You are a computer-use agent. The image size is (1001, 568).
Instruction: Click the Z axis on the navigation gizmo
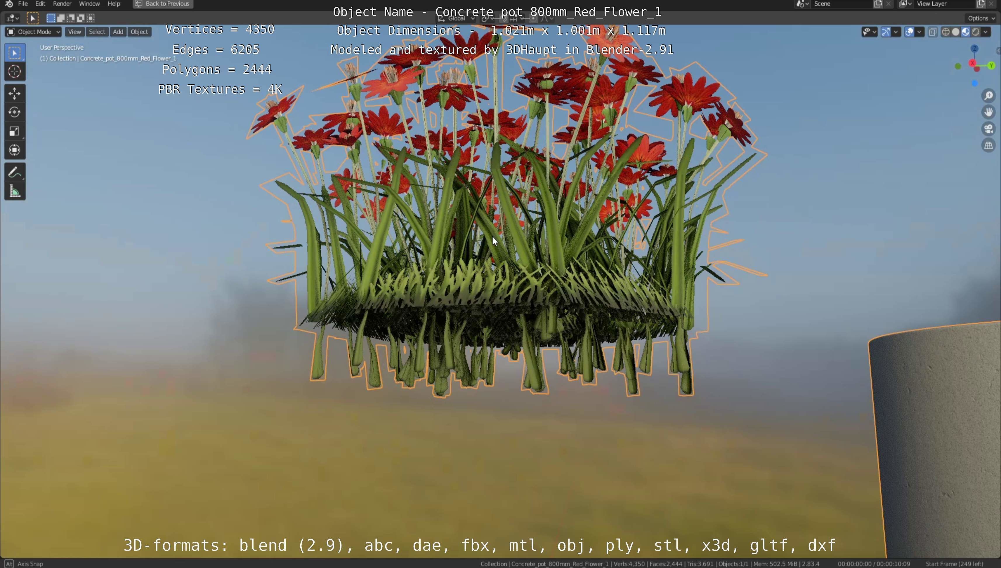click(975, 48)
